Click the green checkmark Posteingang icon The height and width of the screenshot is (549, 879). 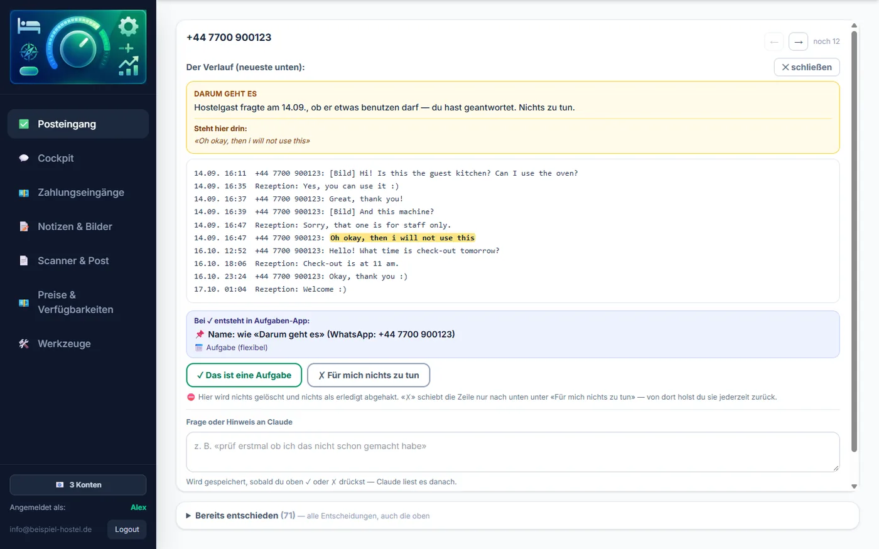click(x=24, y=124)
